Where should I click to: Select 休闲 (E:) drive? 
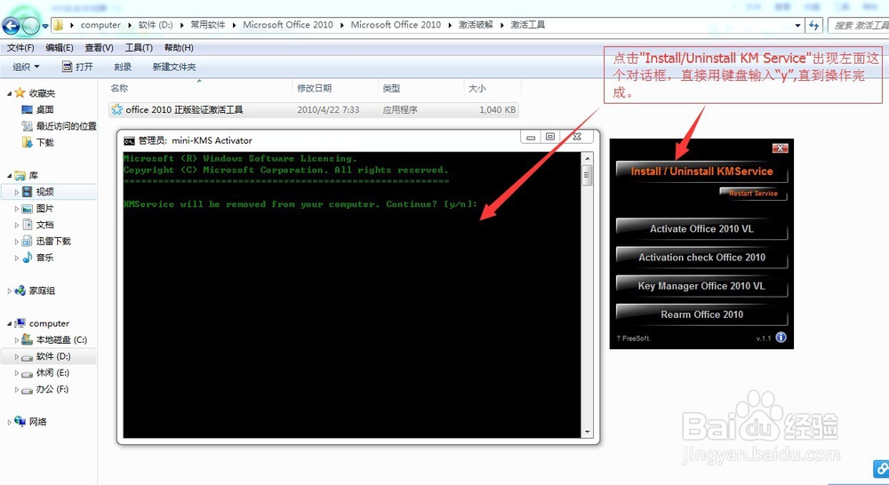pyautogui.click(x=52, y=373)
